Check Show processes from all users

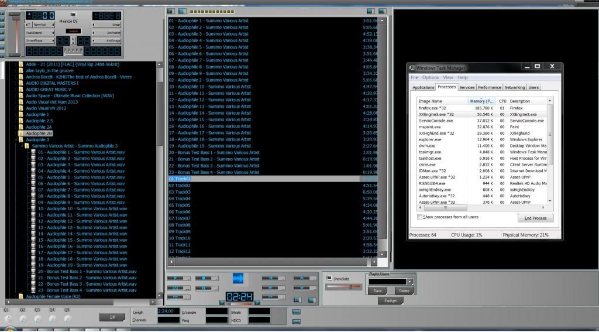pyautogui.click(x=419, y=217)
